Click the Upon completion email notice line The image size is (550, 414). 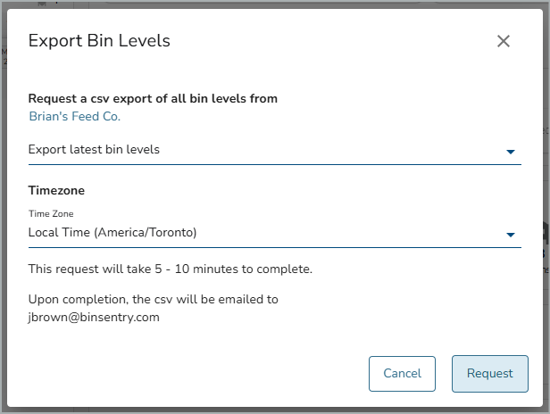[x=154, y=300]
